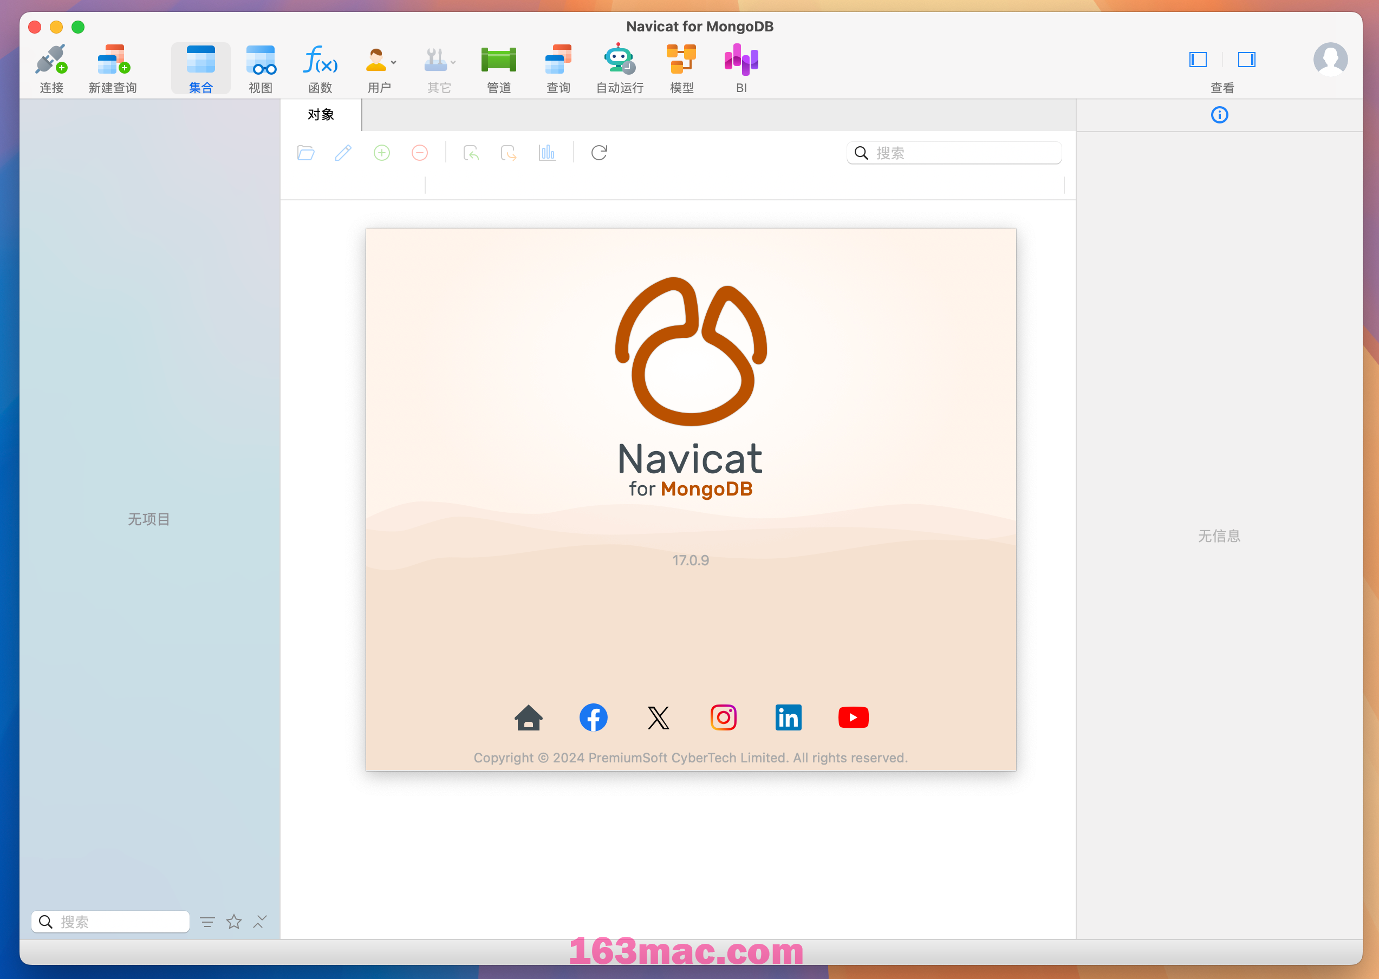
Task: Click the version number 17.0.9 text
Action: (691, 560)
